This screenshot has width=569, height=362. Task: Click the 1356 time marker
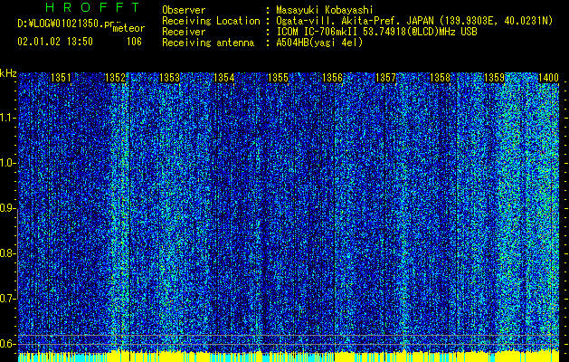point(332,78)
